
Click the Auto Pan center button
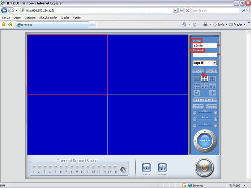click(x=205, y=141)
